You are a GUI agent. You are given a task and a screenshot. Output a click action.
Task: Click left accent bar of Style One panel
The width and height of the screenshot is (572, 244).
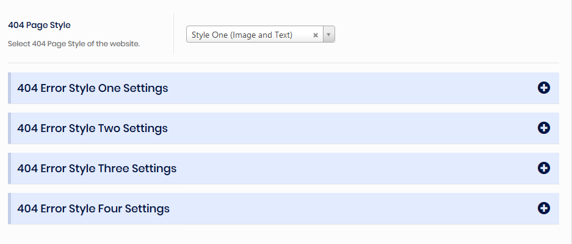click(10, 88)
